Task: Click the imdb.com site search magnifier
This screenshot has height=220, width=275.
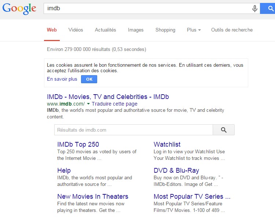Action: 224,130
